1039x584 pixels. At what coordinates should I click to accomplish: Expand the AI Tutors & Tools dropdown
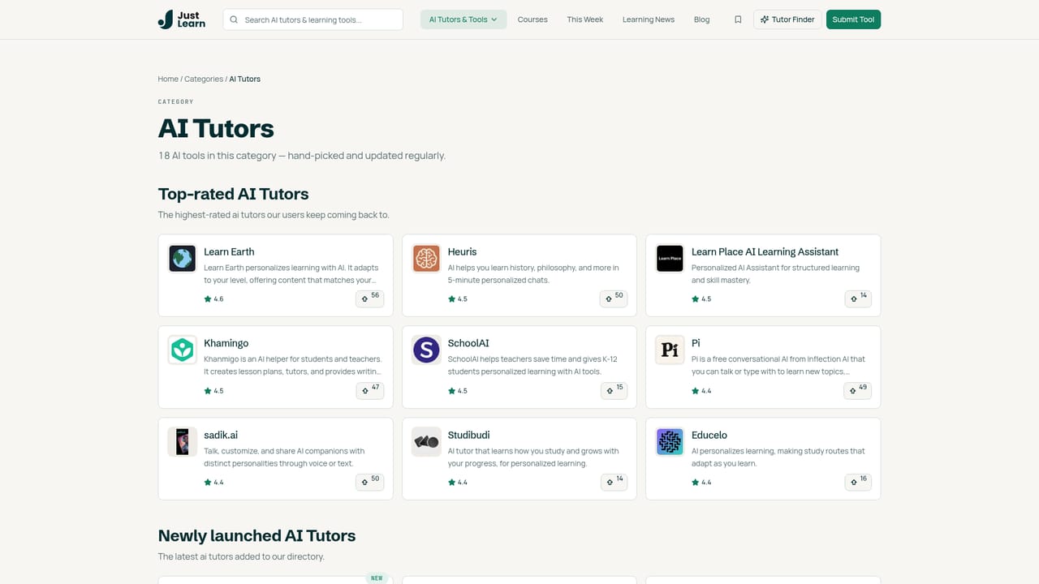[463, 19]
